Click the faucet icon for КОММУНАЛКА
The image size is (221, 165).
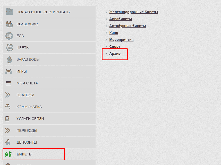8,107
